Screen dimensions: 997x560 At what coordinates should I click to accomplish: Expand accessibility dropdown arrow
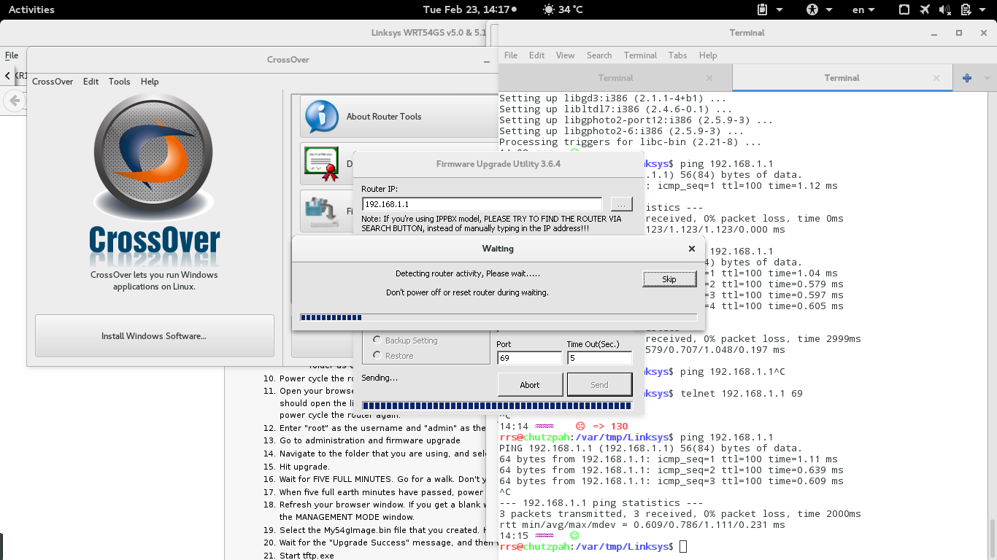tap(829, 9)
